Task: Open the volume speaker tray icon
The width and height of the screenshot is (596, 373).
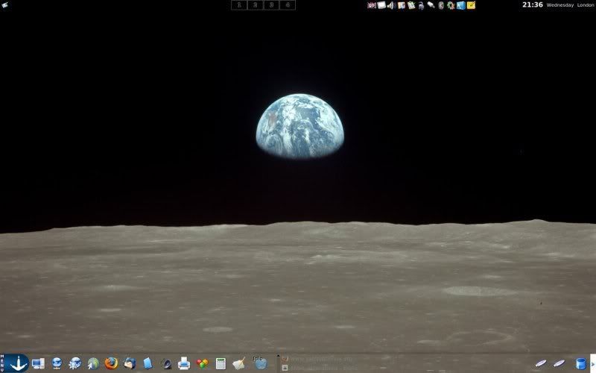Action: (391, 5)
